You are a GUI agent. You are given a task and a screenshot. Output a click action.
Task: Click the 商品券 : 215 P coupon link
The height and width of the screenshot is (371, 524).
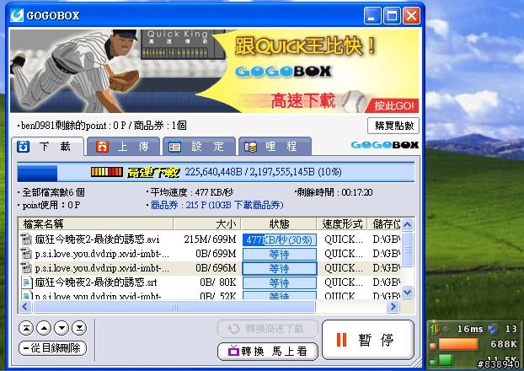click(x=217, y=205)
